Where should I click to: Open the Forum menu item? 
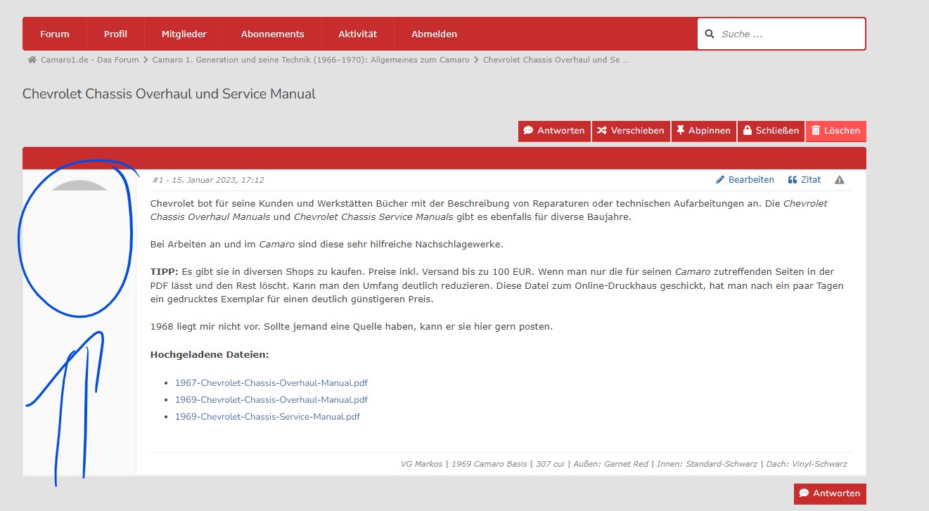tap(55, 34)
